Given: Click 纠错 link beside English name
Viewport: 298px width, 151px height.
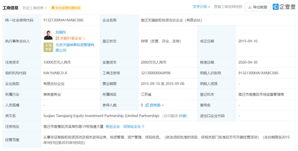Looking at the screenshot, I should tap(182, 116).
